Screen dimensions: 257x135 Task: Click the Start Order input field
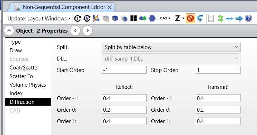tap(124, 70)
